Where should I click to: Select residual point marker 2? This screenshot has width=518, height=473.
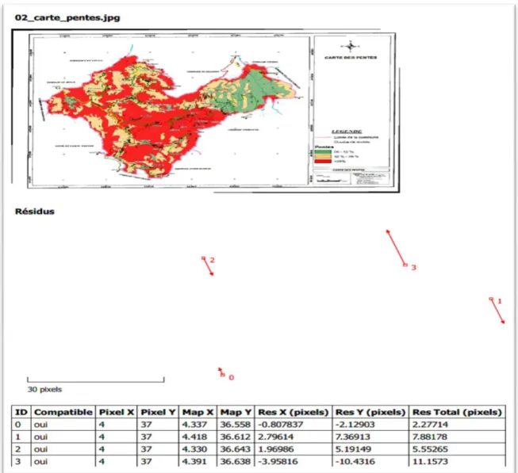[204, 258]
